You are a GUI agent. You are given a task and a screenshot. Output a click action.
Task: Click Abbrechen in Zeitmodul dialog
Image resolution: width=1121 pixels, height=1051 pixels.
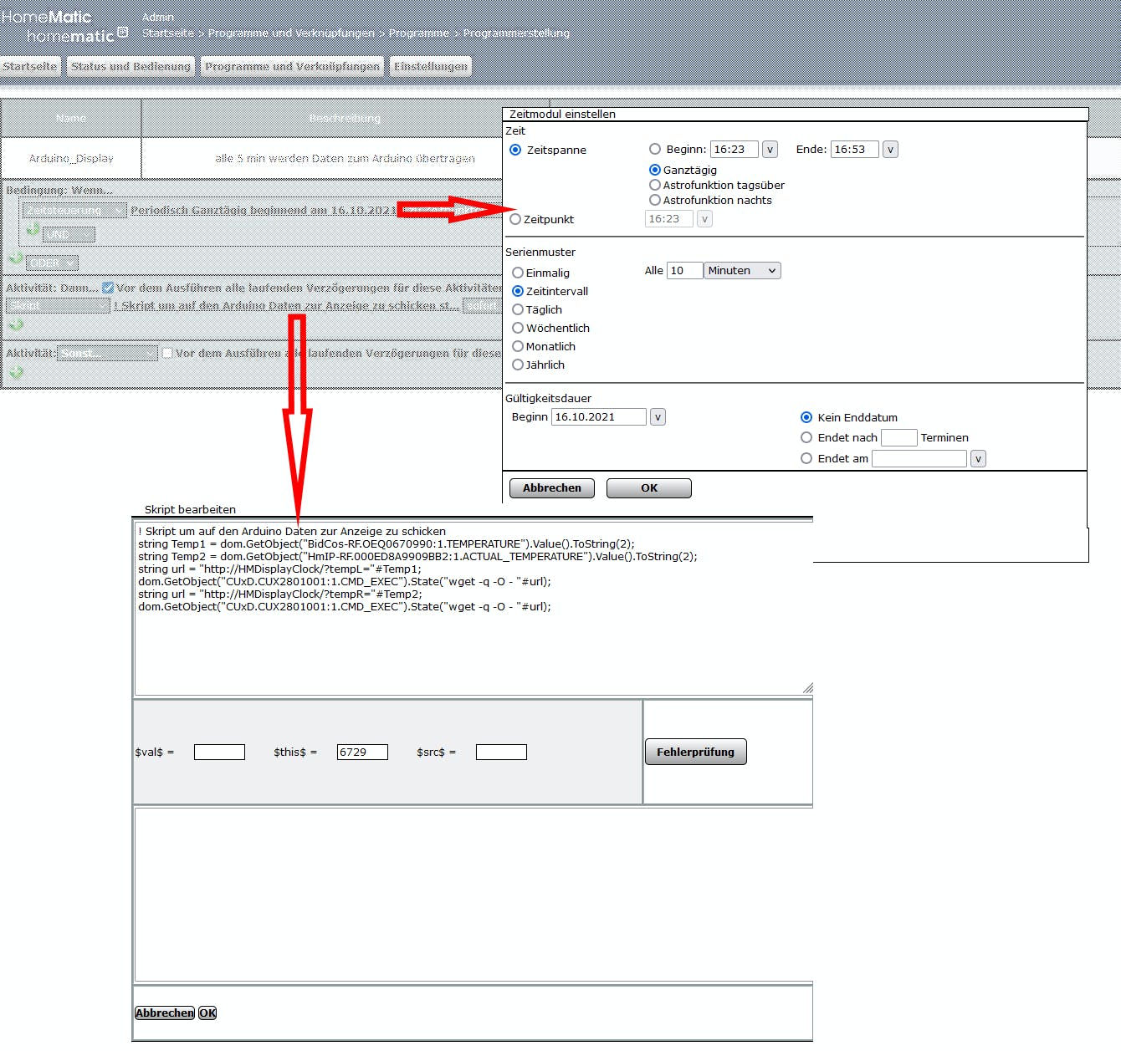click(x=552, y=488)
